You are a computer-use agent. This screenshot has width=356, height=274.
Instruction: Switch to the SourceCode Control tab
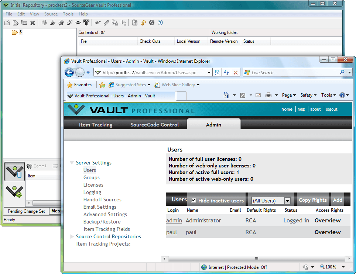tap(155, 125)
